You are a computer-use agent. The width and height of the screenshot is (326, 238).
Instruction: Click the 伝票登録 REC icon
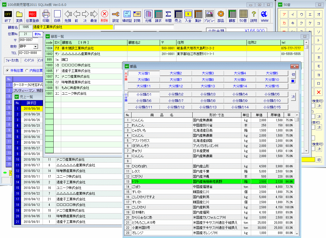coord(32,16)
